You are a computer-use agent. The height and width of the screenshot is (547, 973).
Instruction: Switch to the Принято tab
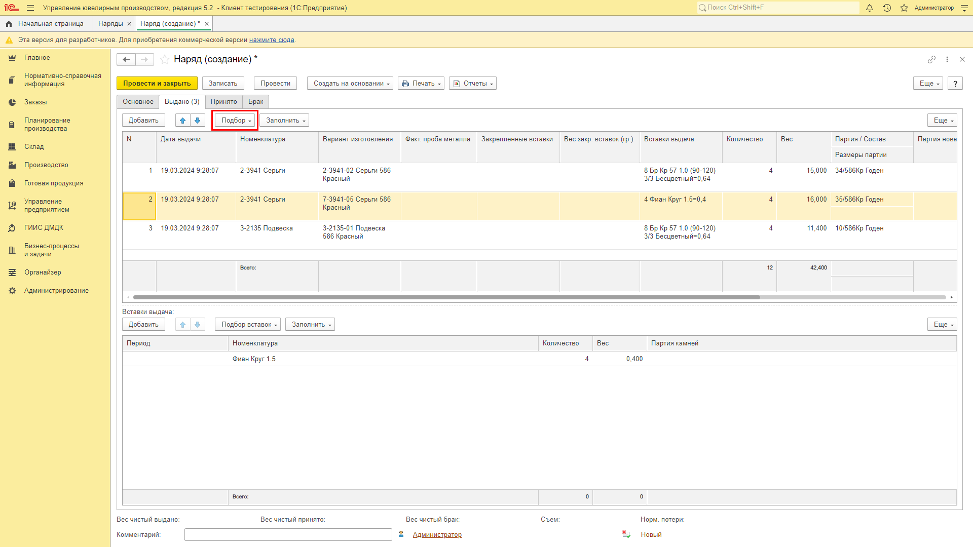[x=223, y=102]
